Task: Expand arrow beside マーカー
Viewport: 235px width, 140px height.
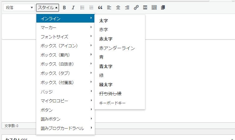Action: [x=91, y=27]
